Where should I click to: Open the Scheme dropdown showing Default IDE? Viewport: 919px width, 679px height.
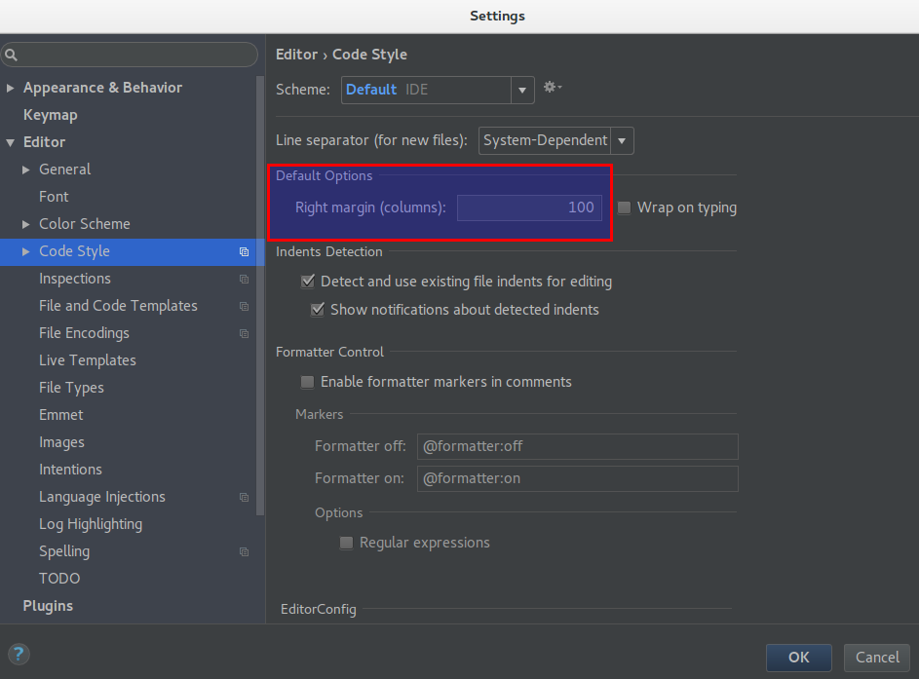[x=522, y=89]
